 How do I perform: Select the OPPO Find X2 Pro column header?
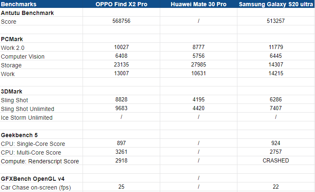coord(121,4)
